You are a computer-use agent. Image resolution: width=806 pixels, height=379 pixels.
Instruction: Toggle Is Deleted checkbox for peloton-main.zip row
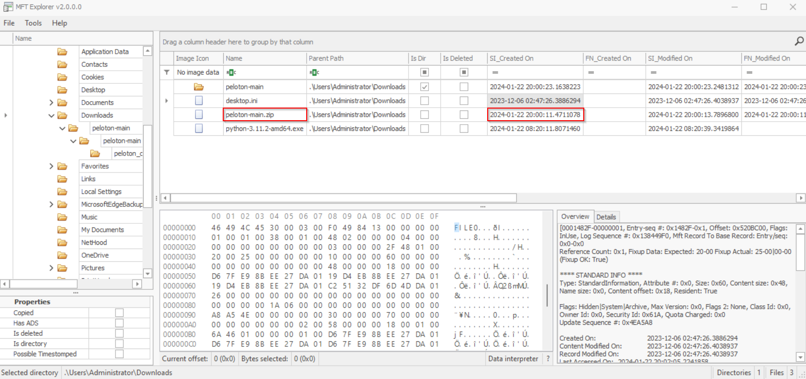tap(464, 114)
